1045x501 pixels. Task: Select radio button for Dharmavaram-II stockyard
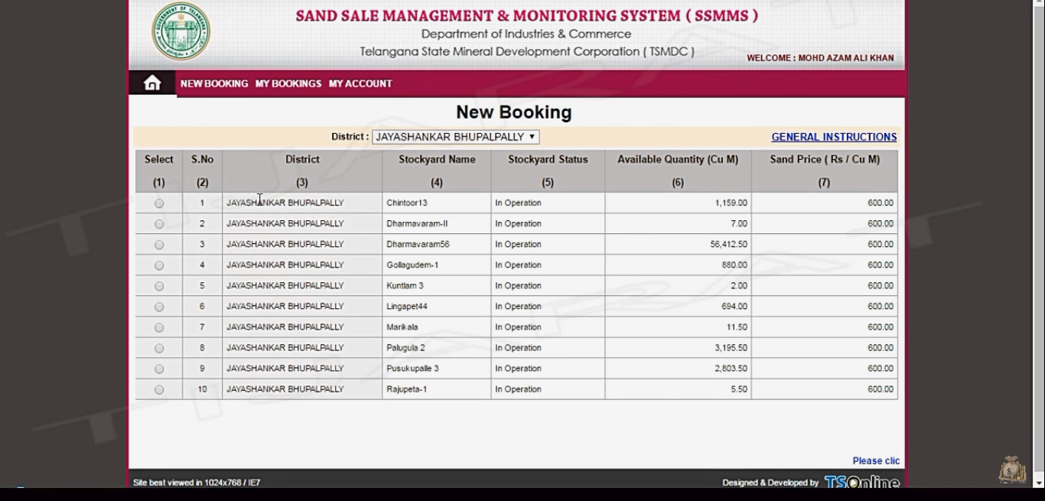(x=159, y=224)
